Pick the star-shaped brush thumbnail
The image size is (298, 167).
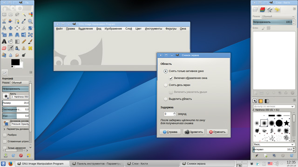click(286, 123)
